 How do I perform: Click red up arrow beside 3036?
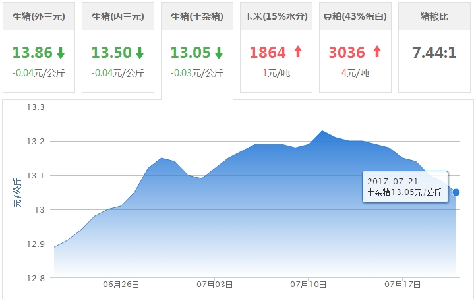[x=377, y=53]
